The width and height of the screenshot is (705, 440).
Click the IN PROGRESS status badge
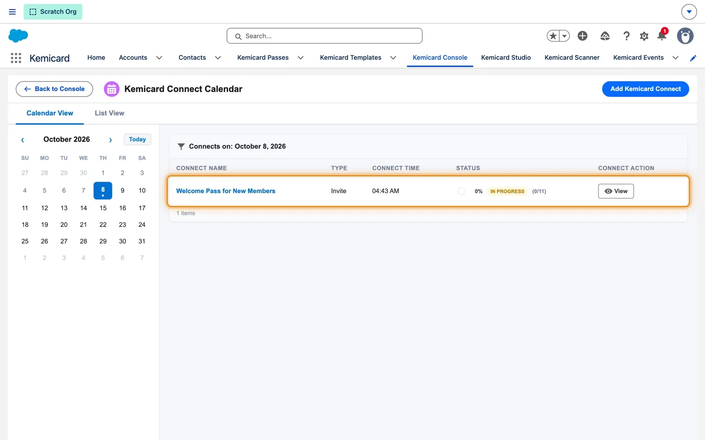coord(507,191)
